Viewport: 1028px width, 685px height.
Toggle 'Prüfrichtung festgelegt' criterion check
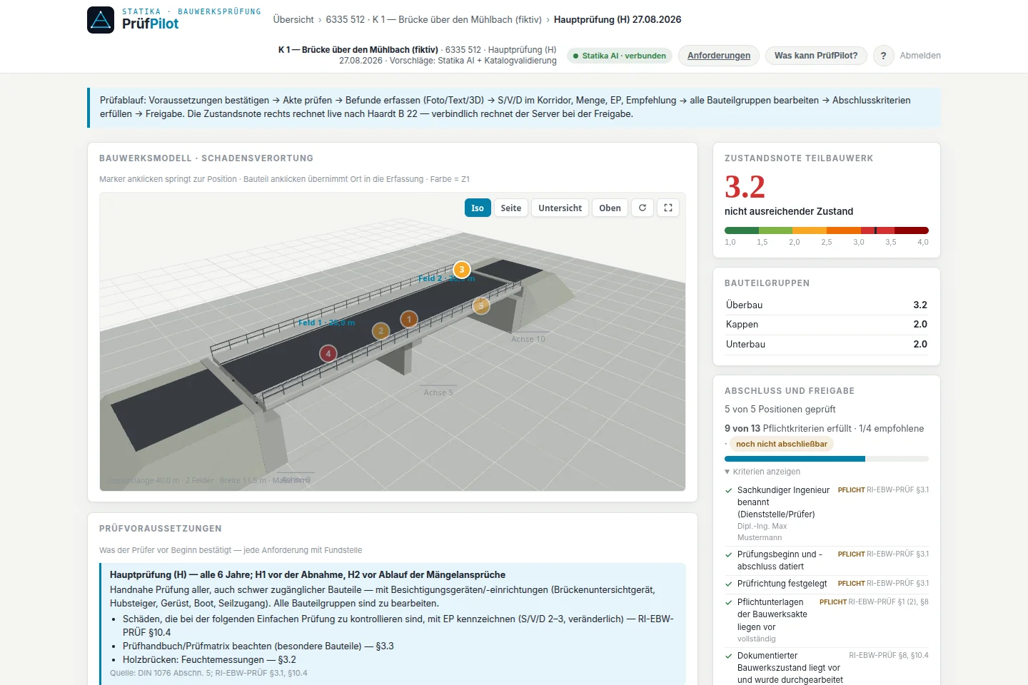point(729,584)
